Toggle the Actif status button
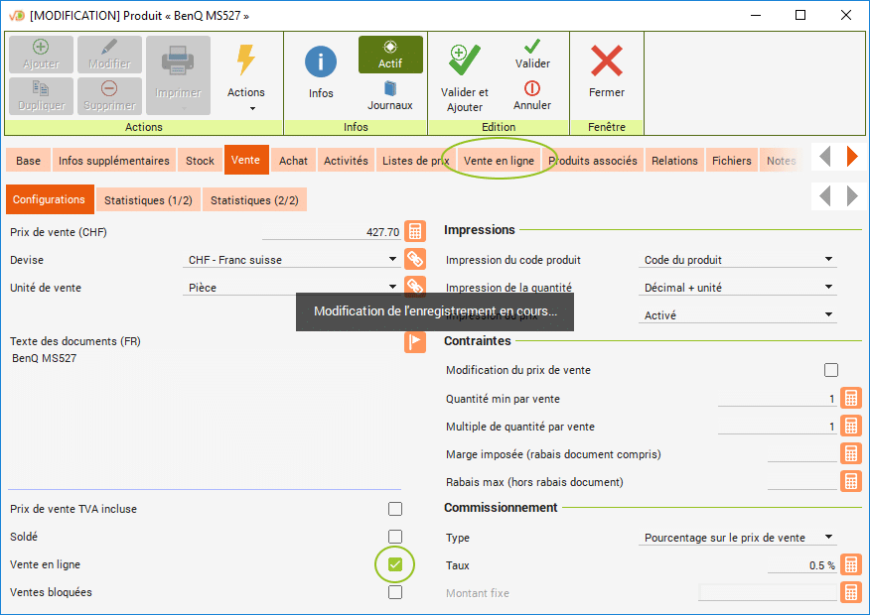The height and width of the screenshot is (615, 870). pyautogui.click(x=390, y=55)
